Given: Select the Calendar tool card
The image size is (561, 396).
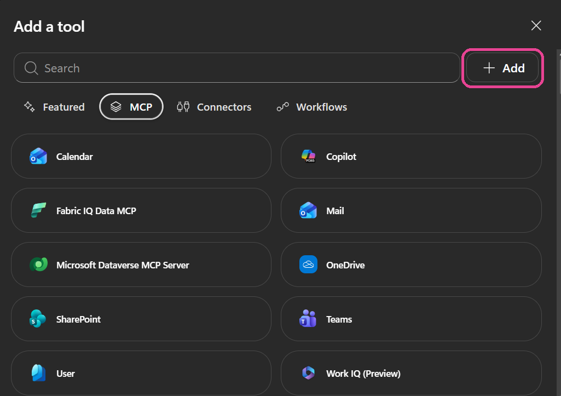Looking at the screenshot, I should 141,157.
